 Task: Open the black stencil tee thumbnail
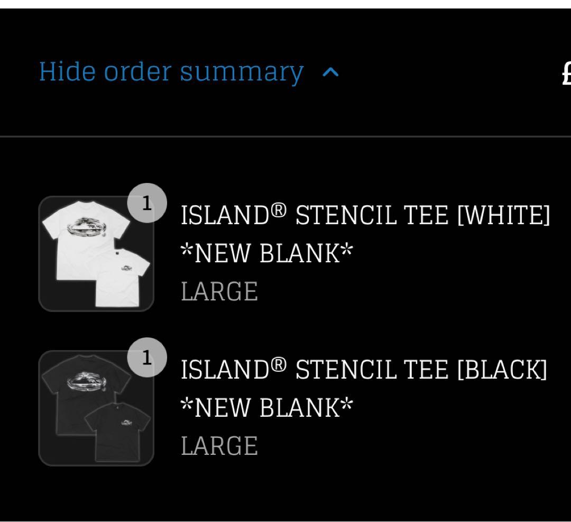[96, 408]
